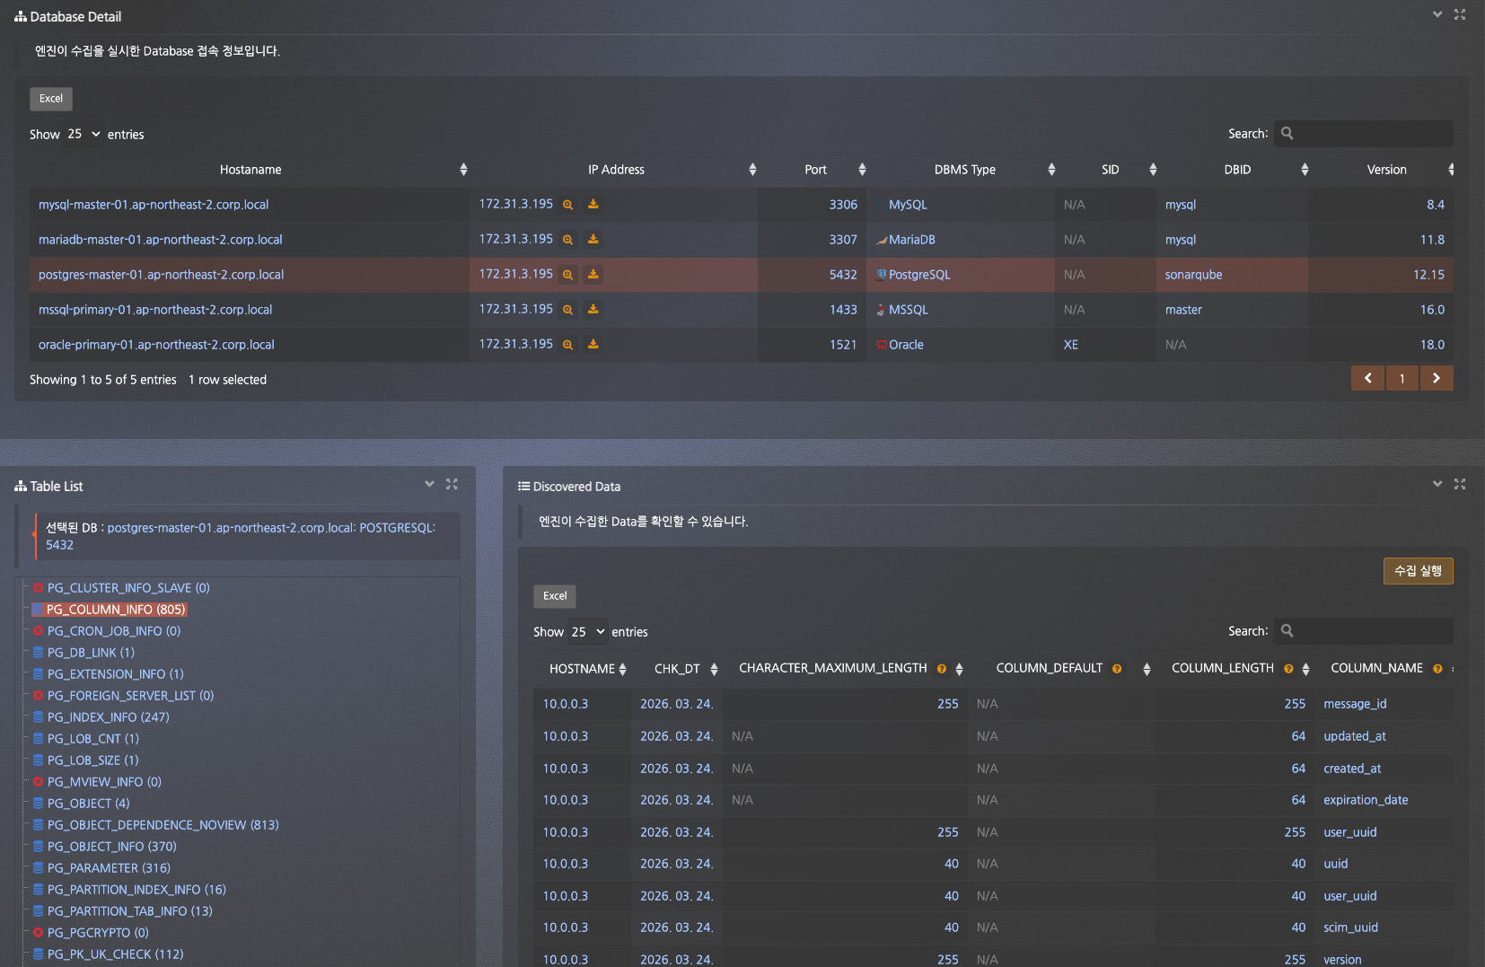Open entries count dropdown in Database Detail
This screenshot has height=967, width=1485.
point(83,135)
